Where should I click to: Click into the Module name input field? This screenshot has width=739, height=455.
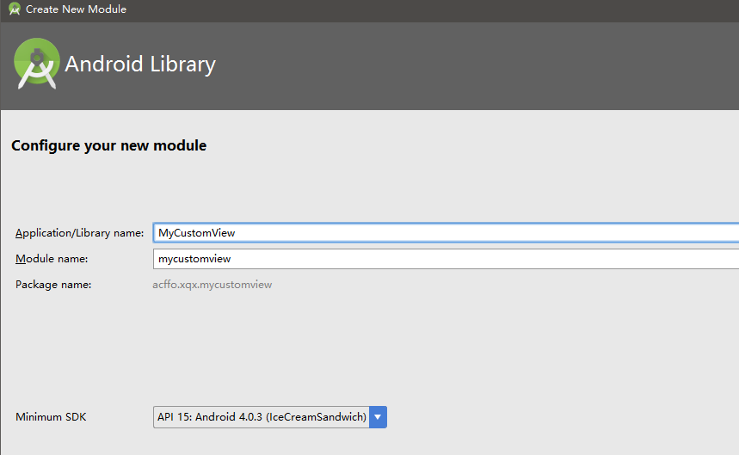pyautogui.click(x=446, y=259)
